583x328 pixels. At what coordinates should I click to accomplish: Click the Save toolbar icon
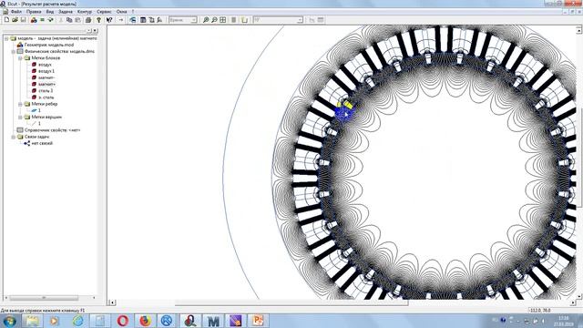point(23,20)
